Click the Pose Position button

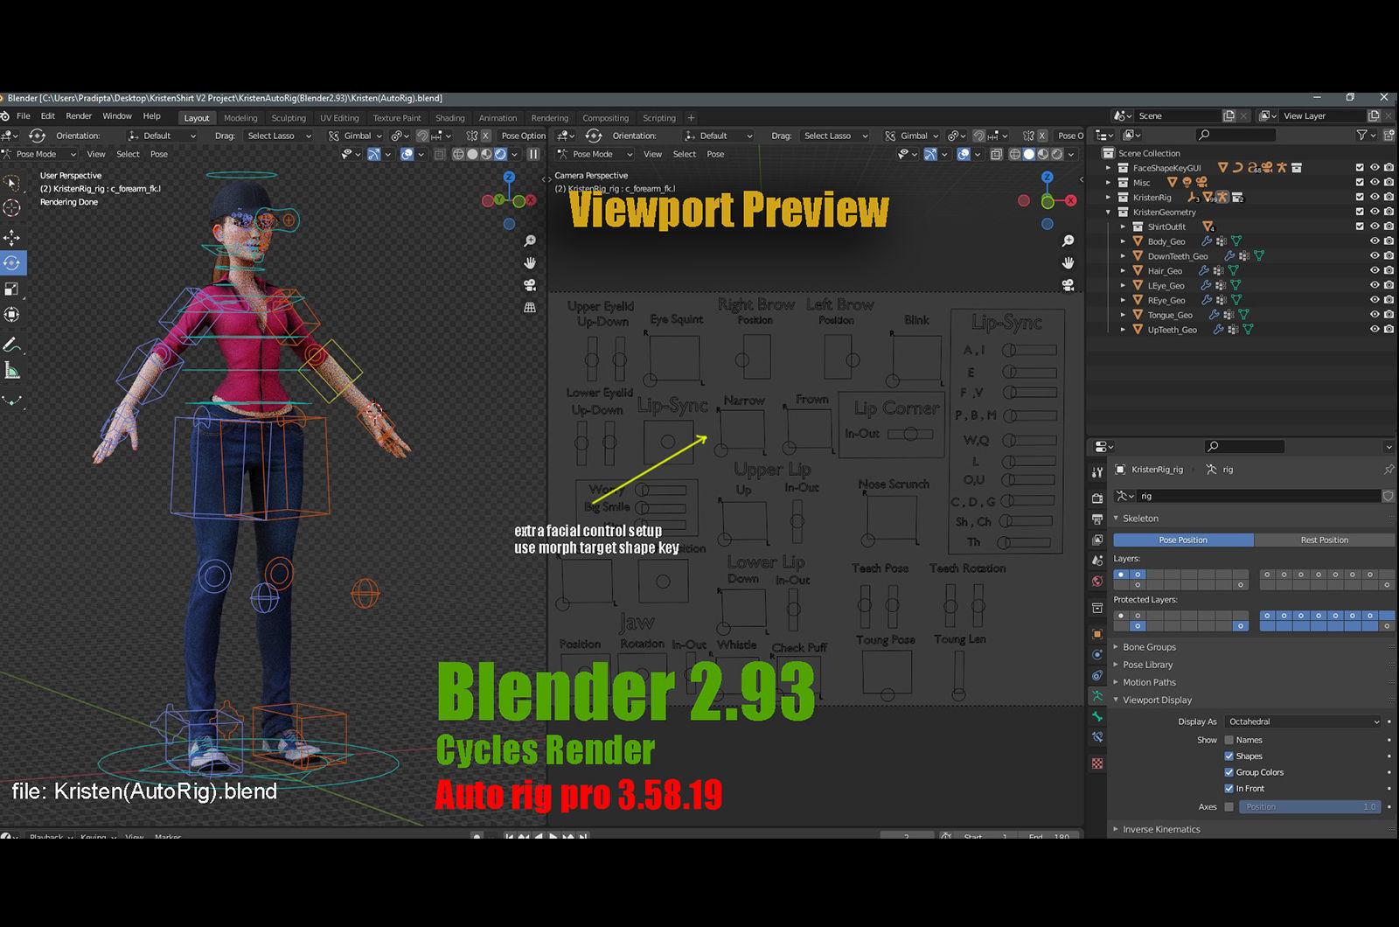coord(1183,540)
